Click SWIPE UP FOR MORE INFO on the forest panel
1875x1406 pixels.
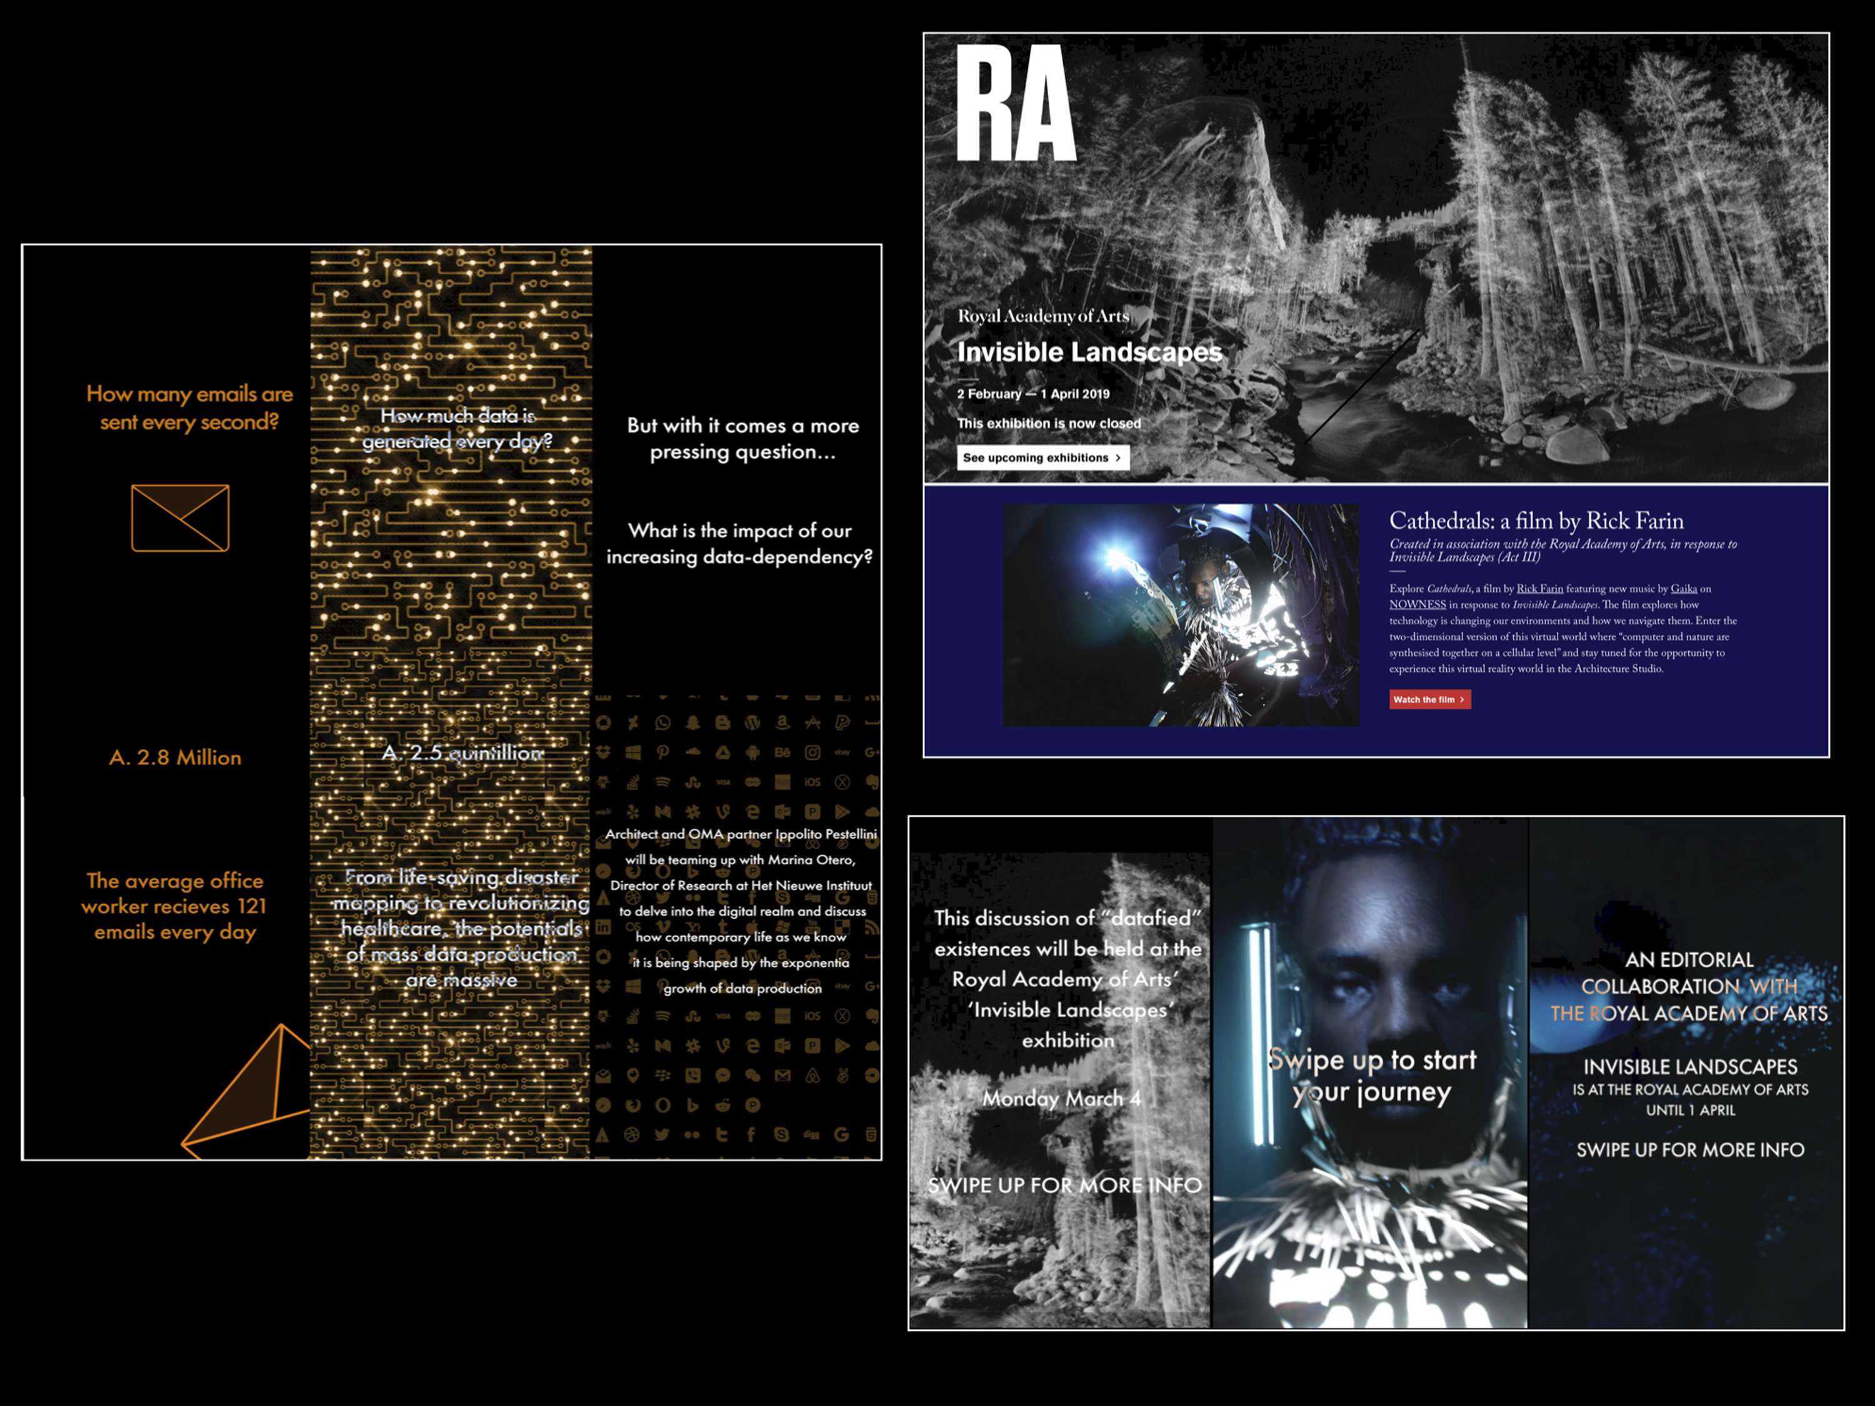point(1064,1185)
